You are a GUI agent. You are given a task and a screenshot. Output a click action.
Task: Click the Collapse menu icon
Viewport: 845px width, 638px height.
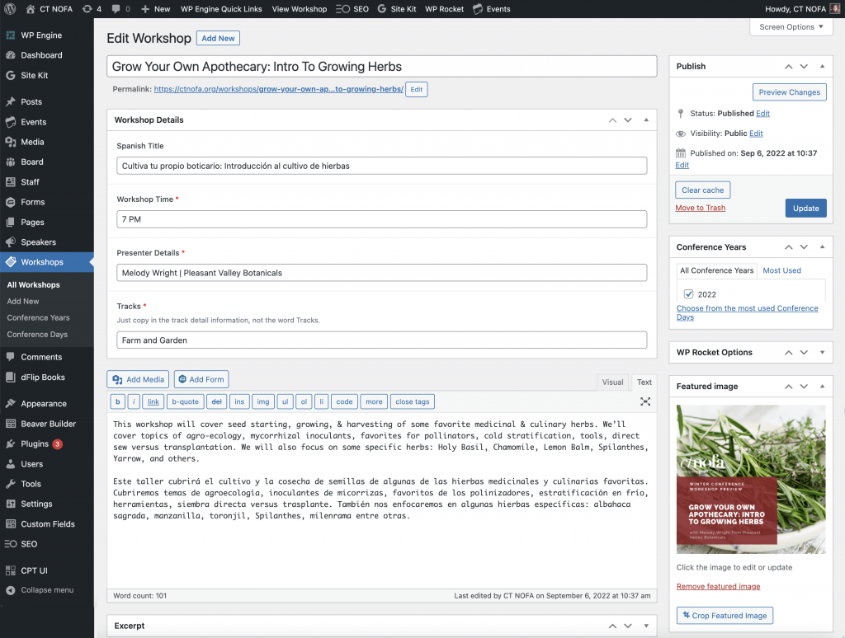tap(11, 590)
